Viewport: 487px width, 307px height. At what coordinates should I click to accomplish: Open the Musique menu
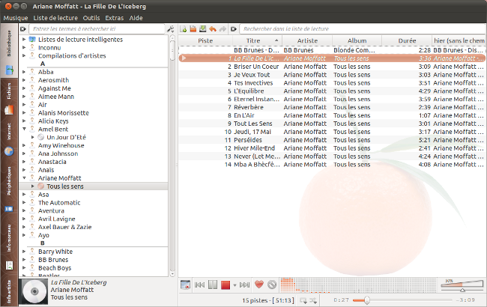click(x=16, y=18)
